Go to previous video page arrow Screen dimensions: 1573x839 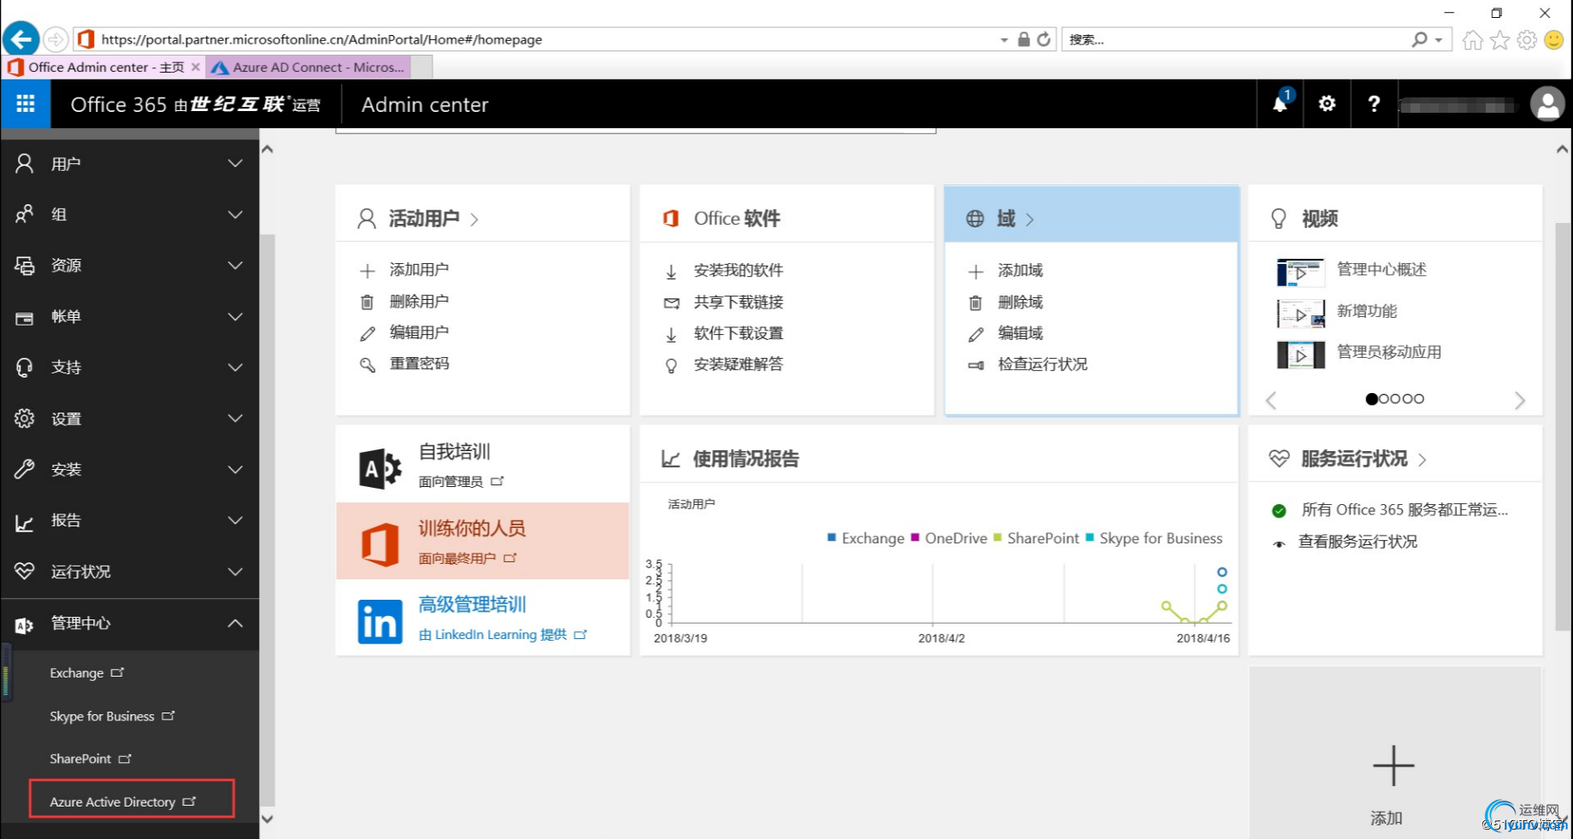1271,400
